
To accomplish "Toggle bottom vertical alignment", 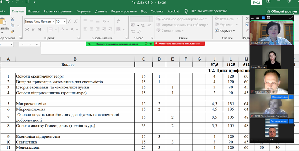I will click(97, 21).
